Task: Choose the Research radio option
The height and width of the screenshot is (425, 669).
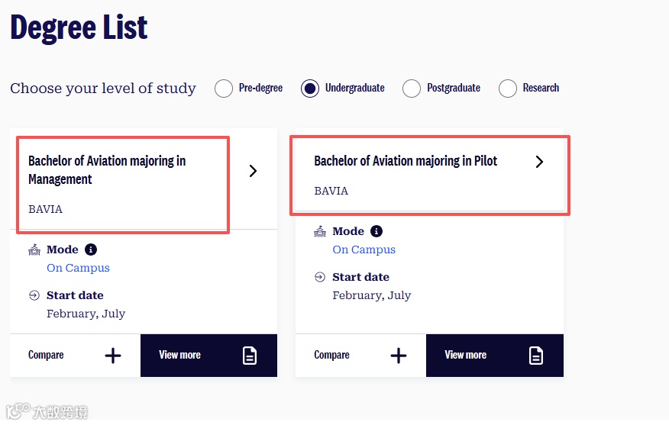Action: click(508, 89)
